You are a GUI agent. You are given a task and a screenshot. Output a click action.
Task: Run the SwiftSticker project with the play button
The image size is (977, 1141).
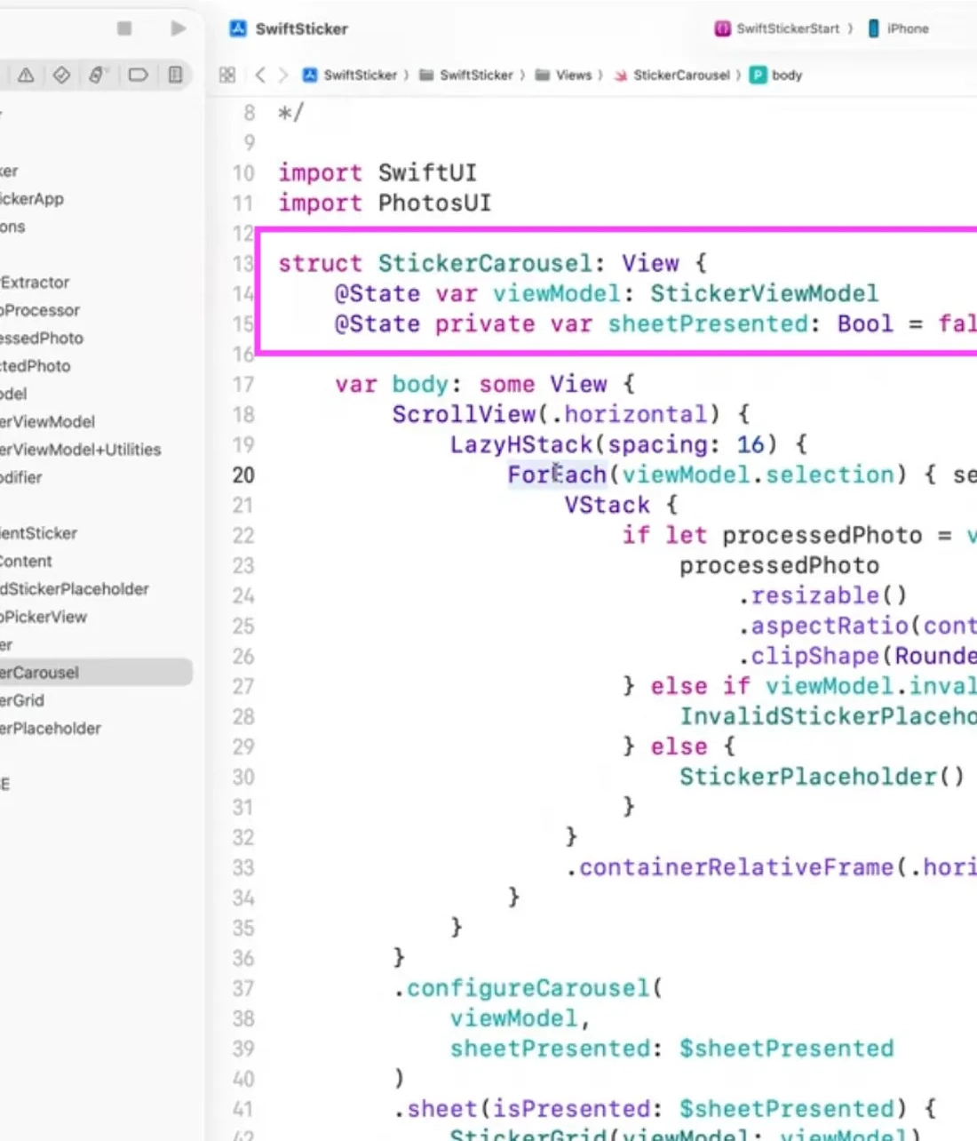[x=179, y=28]
